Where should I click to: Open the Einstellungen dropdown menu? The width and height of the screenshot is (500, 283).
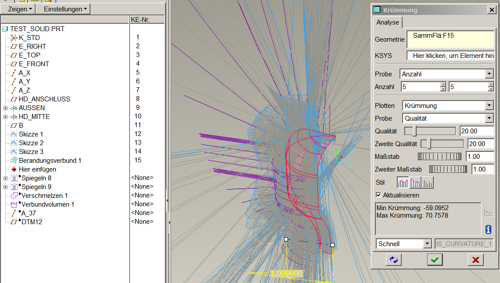tap(63, 9)
